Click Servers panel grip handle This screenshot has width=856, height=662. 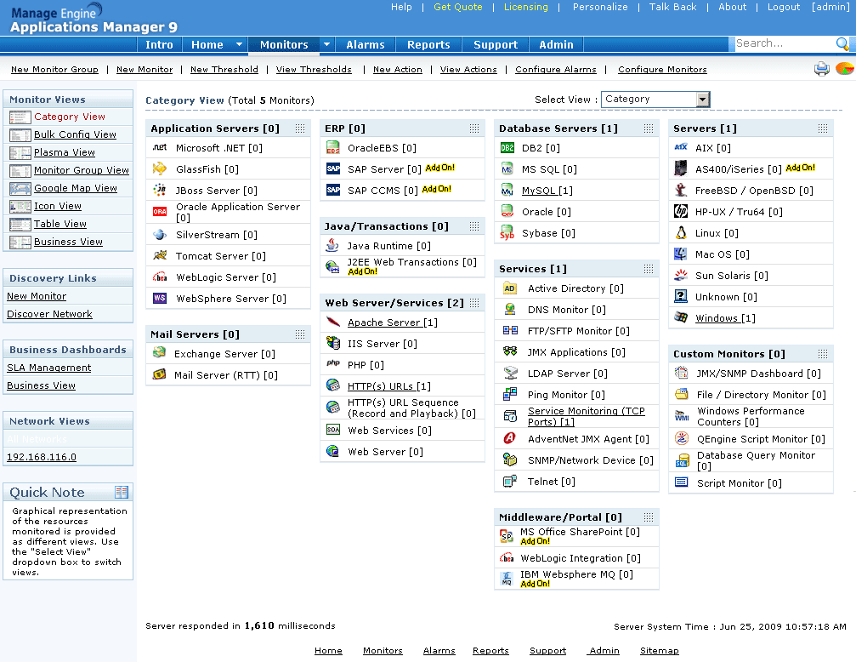point(822,128)
